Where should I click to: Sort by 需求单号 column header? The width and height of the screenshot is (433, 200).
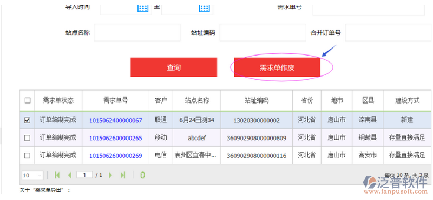(116, 100)
